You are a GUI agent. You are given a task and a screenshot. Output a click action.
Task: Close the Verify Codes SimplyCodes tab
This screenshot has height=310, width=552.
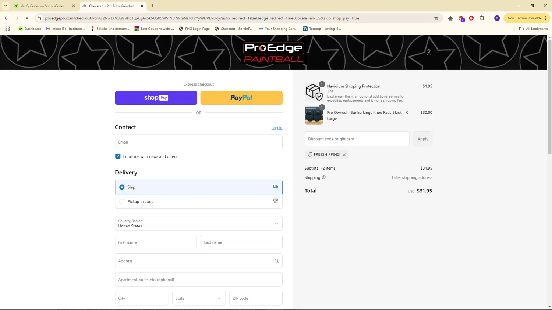pos(74,6)
